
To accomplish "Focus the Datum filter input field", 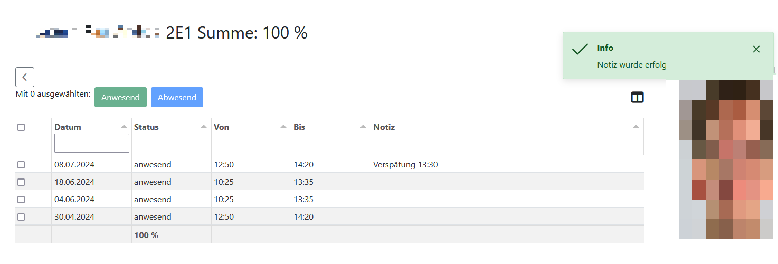I will point(92,143).
